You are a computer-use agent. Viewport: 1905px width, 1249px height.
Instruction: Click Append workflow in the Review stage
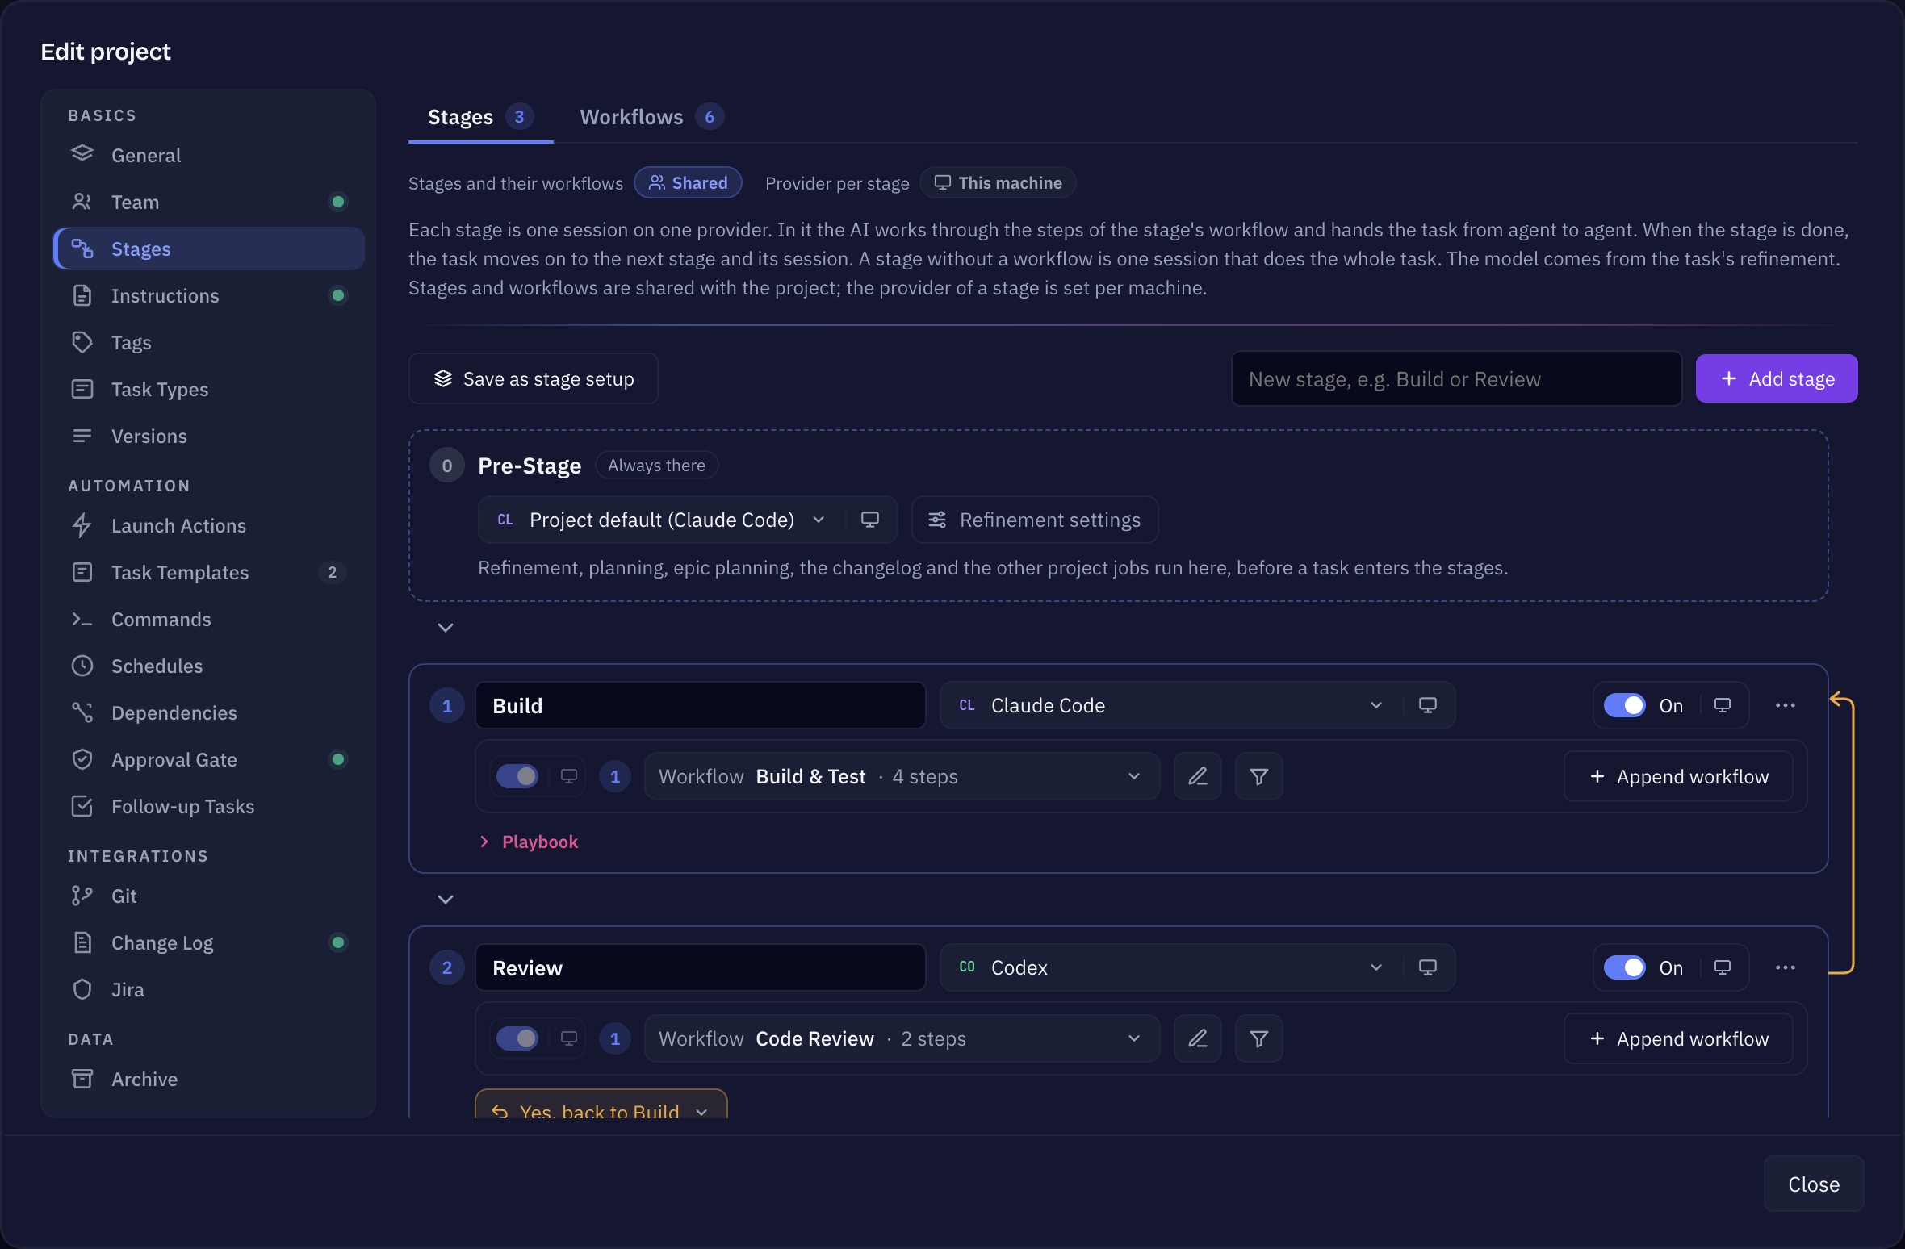1678,1038
